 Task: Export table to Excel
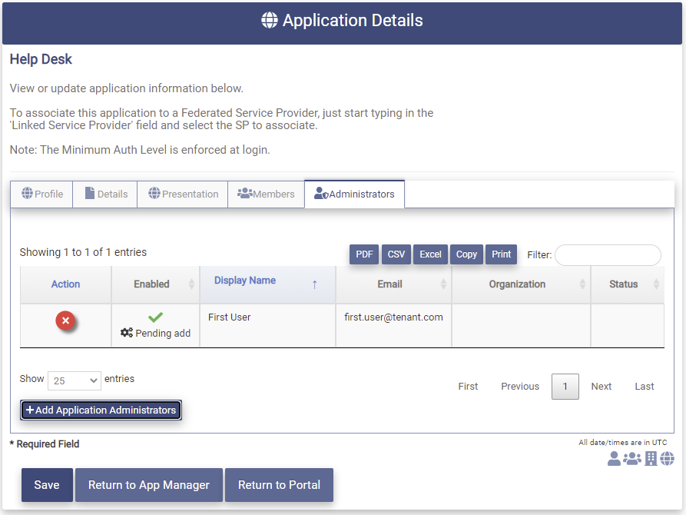pos(430,254)
